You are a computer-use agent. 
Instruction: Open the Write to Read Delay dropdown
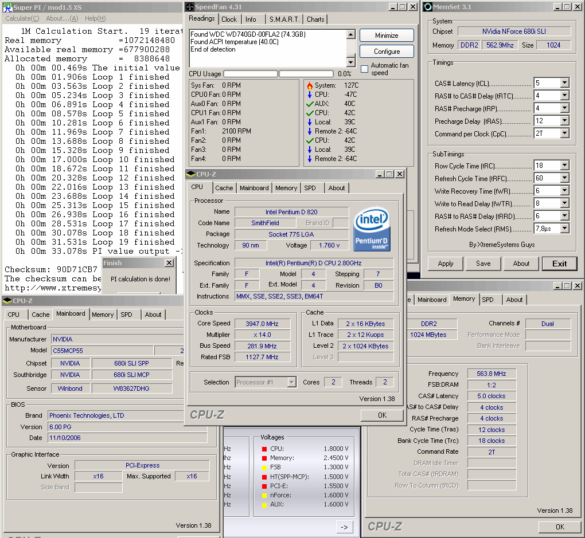tap(564, 203)
